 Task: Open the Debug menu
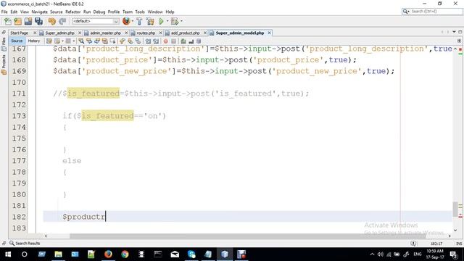pos(99,12)
